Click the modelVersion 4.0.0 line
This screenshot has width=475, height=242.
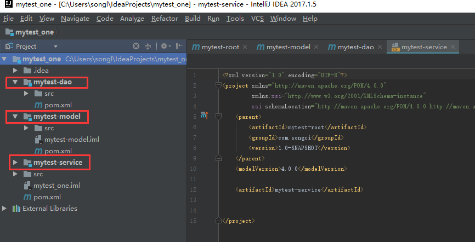[x=291, y=169]
